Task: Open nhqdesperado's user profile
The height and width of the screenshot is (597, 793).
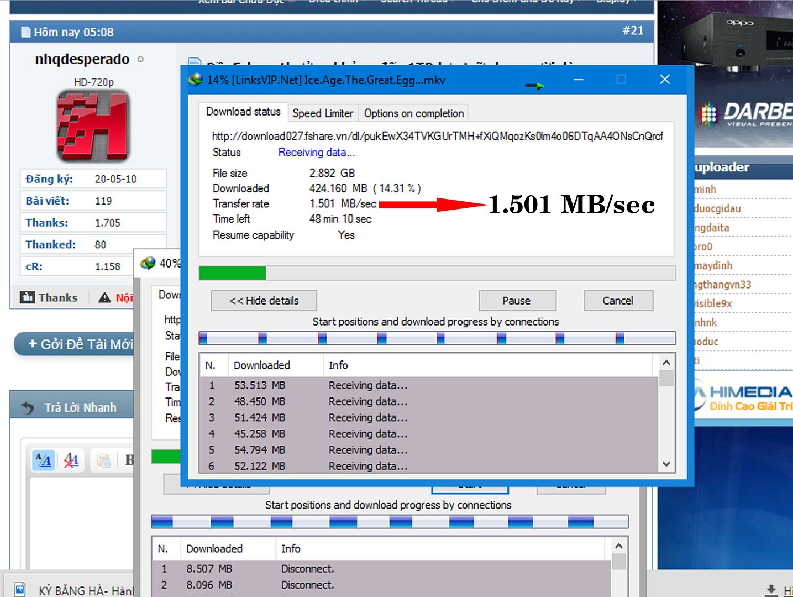Action: click(82, 59)
